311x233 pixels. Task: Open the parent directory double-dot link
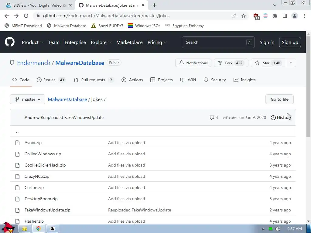pos(17,132)
